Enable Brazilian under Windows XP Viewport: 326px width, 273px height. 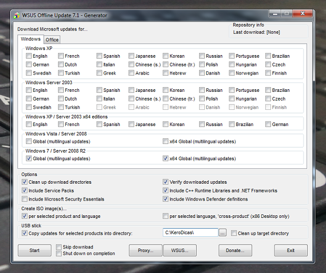pos(268,56)
